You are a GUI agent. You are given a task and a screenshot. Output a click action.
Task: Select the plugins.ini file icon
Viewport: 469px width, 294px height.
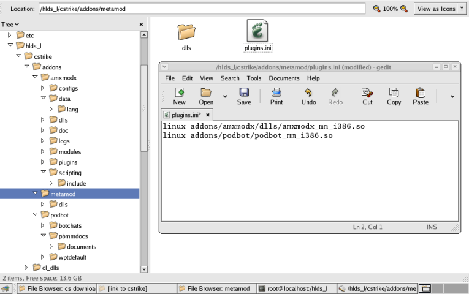(x=257, y=31)
